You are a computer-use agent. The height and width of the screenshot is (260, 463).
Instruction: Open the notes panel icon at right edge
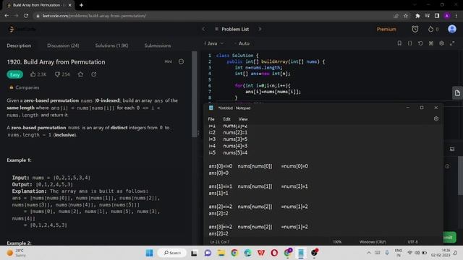pyautogui.click(x=457, y=93)
